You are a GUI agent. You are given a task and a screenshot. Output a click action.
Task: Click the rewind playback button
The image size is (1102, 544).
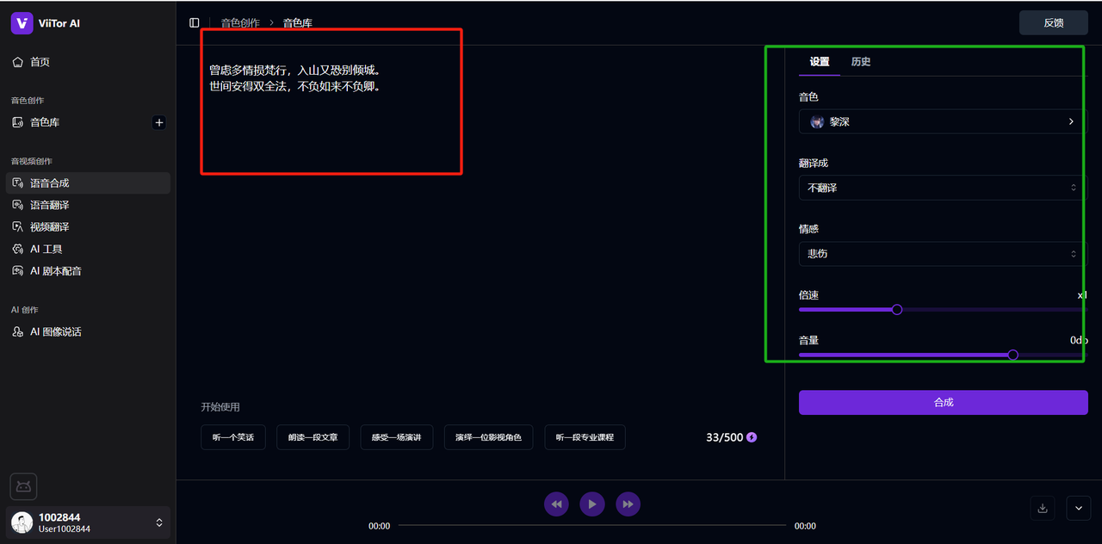pyautogui.click(x=557, y=504)
